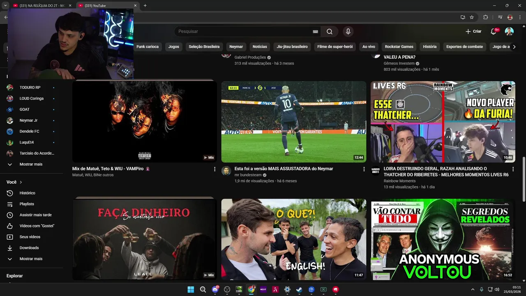Open Chrome extensions puzzle icon
This screenshot has width=526, height=296.
485,17
